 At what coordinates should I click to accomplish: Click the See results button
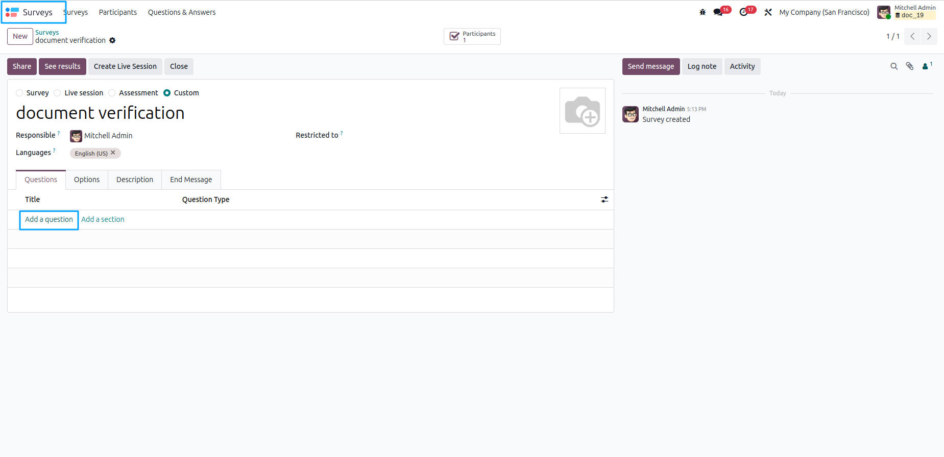62,66
